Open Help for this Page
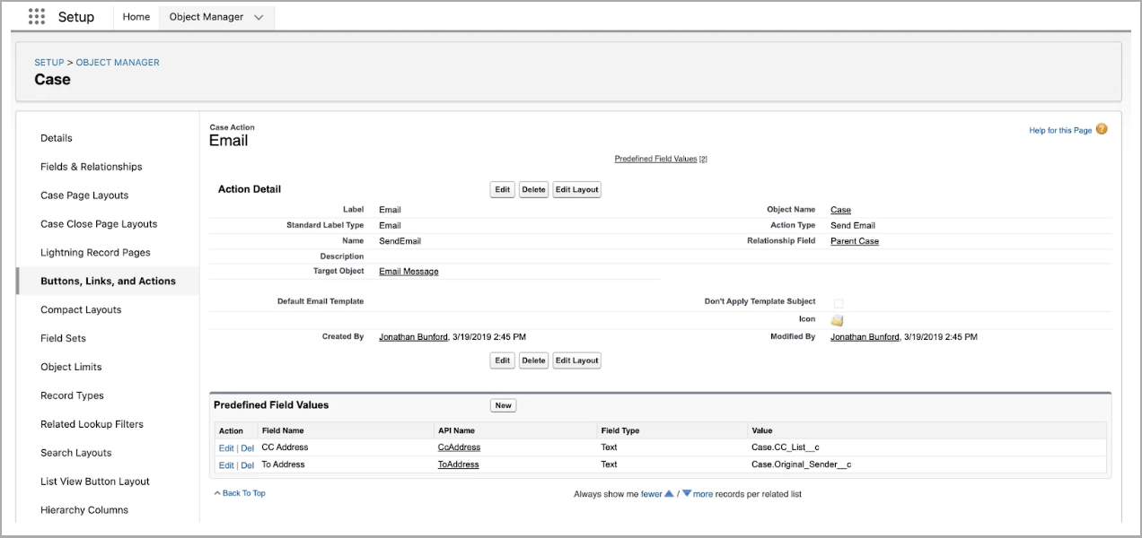 (x=1061, y=130)
